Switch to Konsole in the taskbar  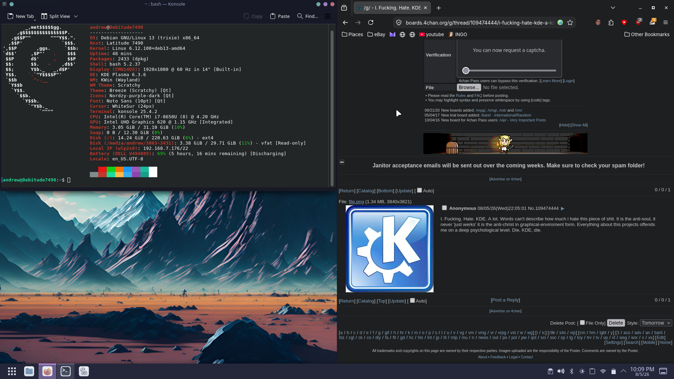[66, 371]
